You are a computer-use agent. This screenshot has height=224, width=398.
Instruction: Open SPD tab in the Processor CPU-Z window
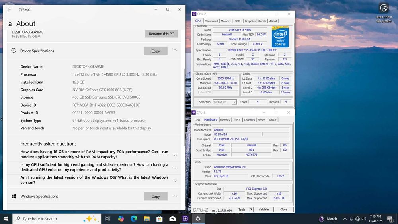[x=238, y=21]
